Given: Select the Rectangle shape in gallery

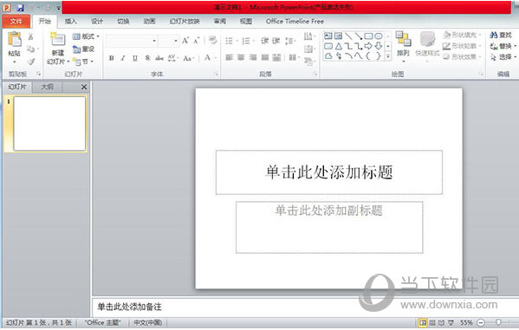Looking at the screenshot, I should click(x=368, y=36).
